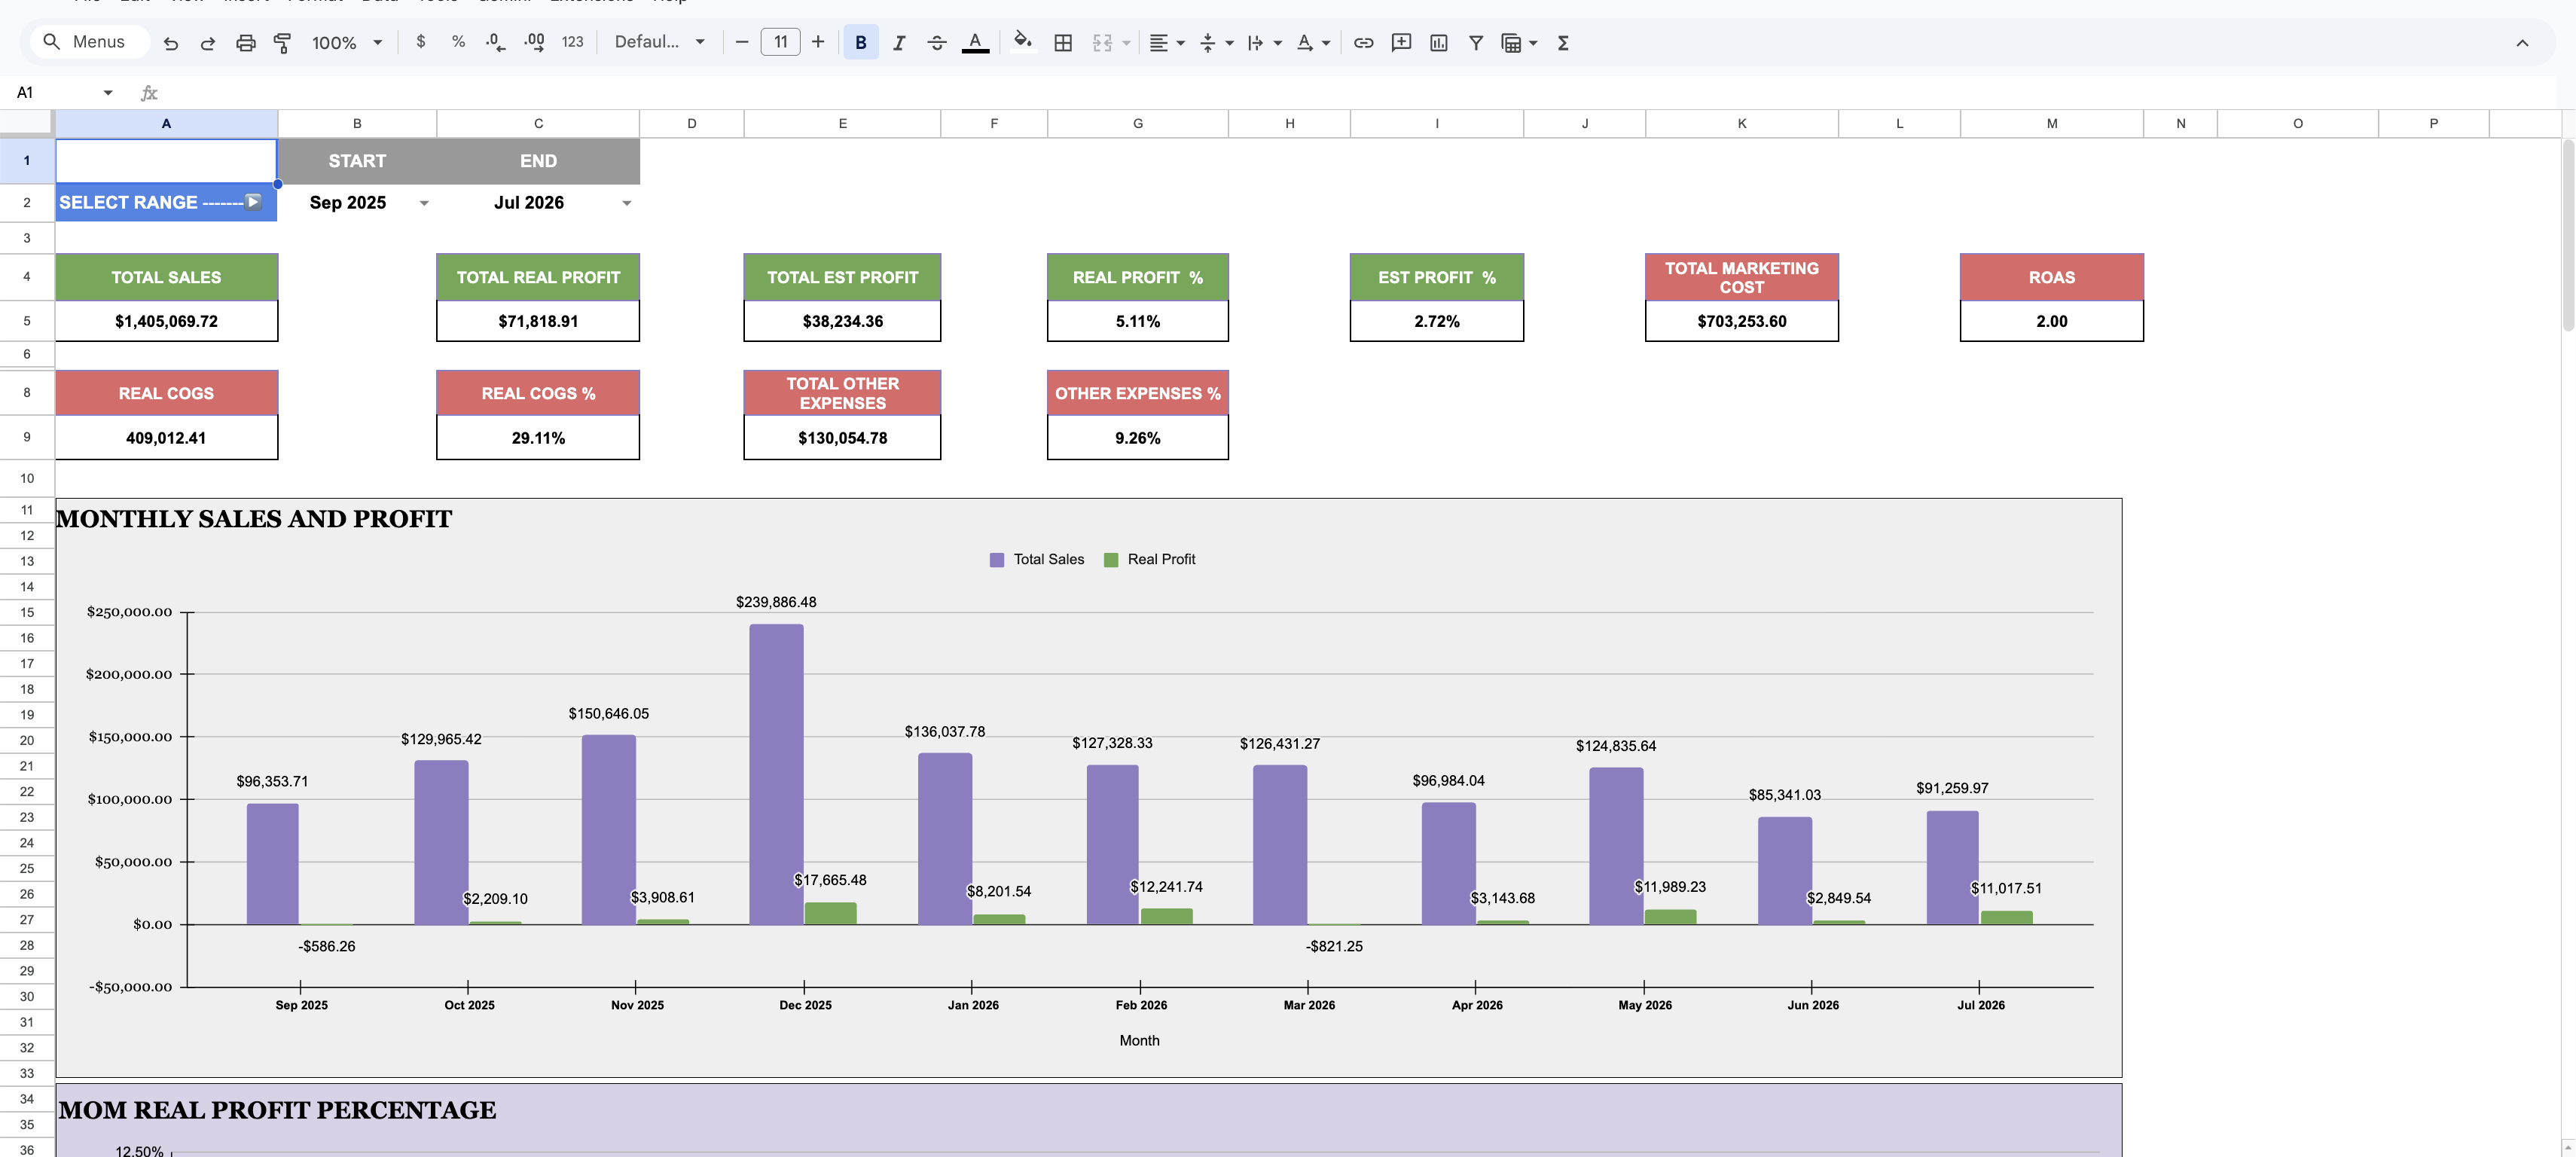2576x1157 pixels.
Task: Click the Total Sales legend entry
Action: [1037, 559]
